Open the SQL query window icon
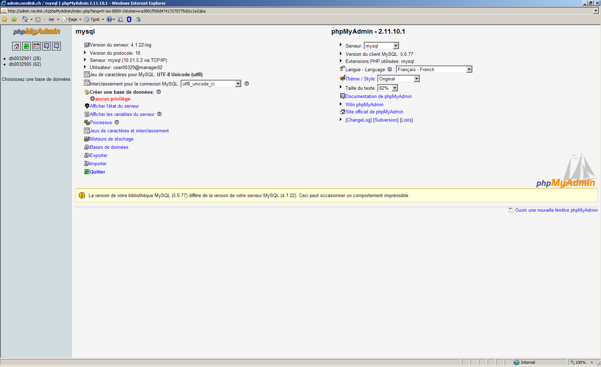 [x=36, y=46]
